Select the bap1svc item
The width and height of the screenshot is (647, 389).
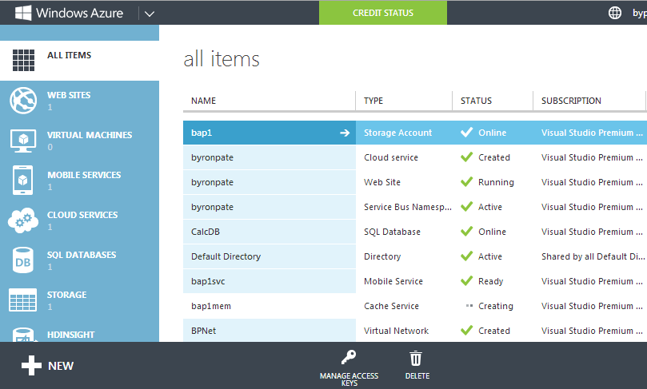[208, 281]
